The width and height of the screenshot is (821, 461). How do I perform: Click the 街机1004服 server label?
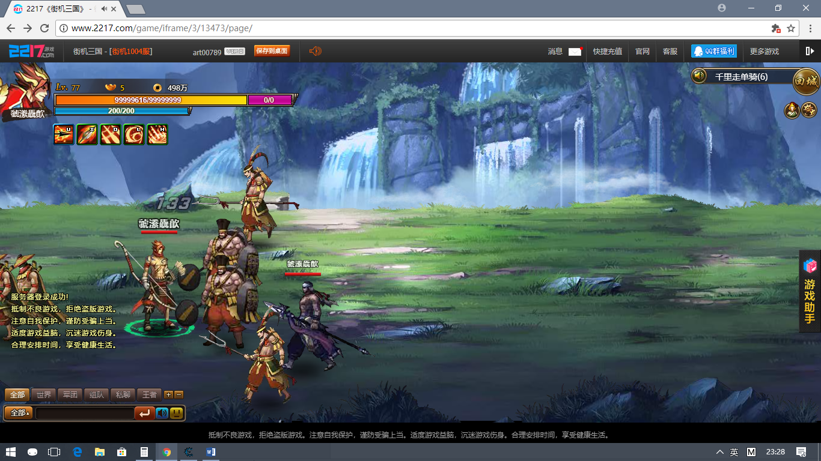[x=131, y=52]
